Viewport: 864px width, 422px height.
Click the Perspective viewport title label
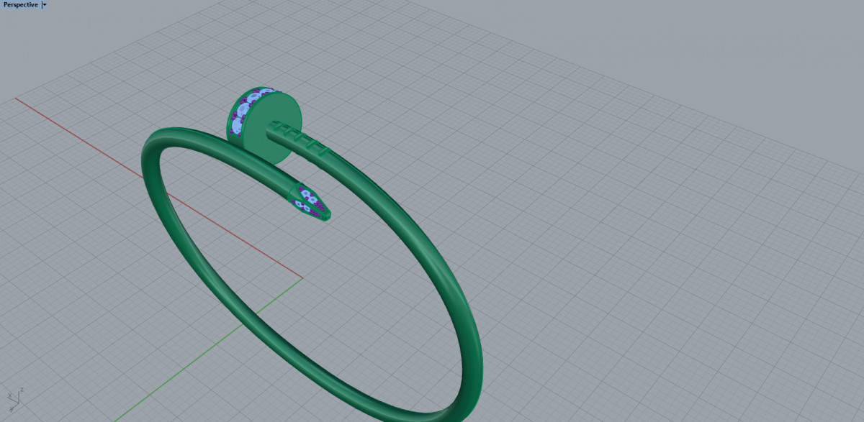(20, 4)
